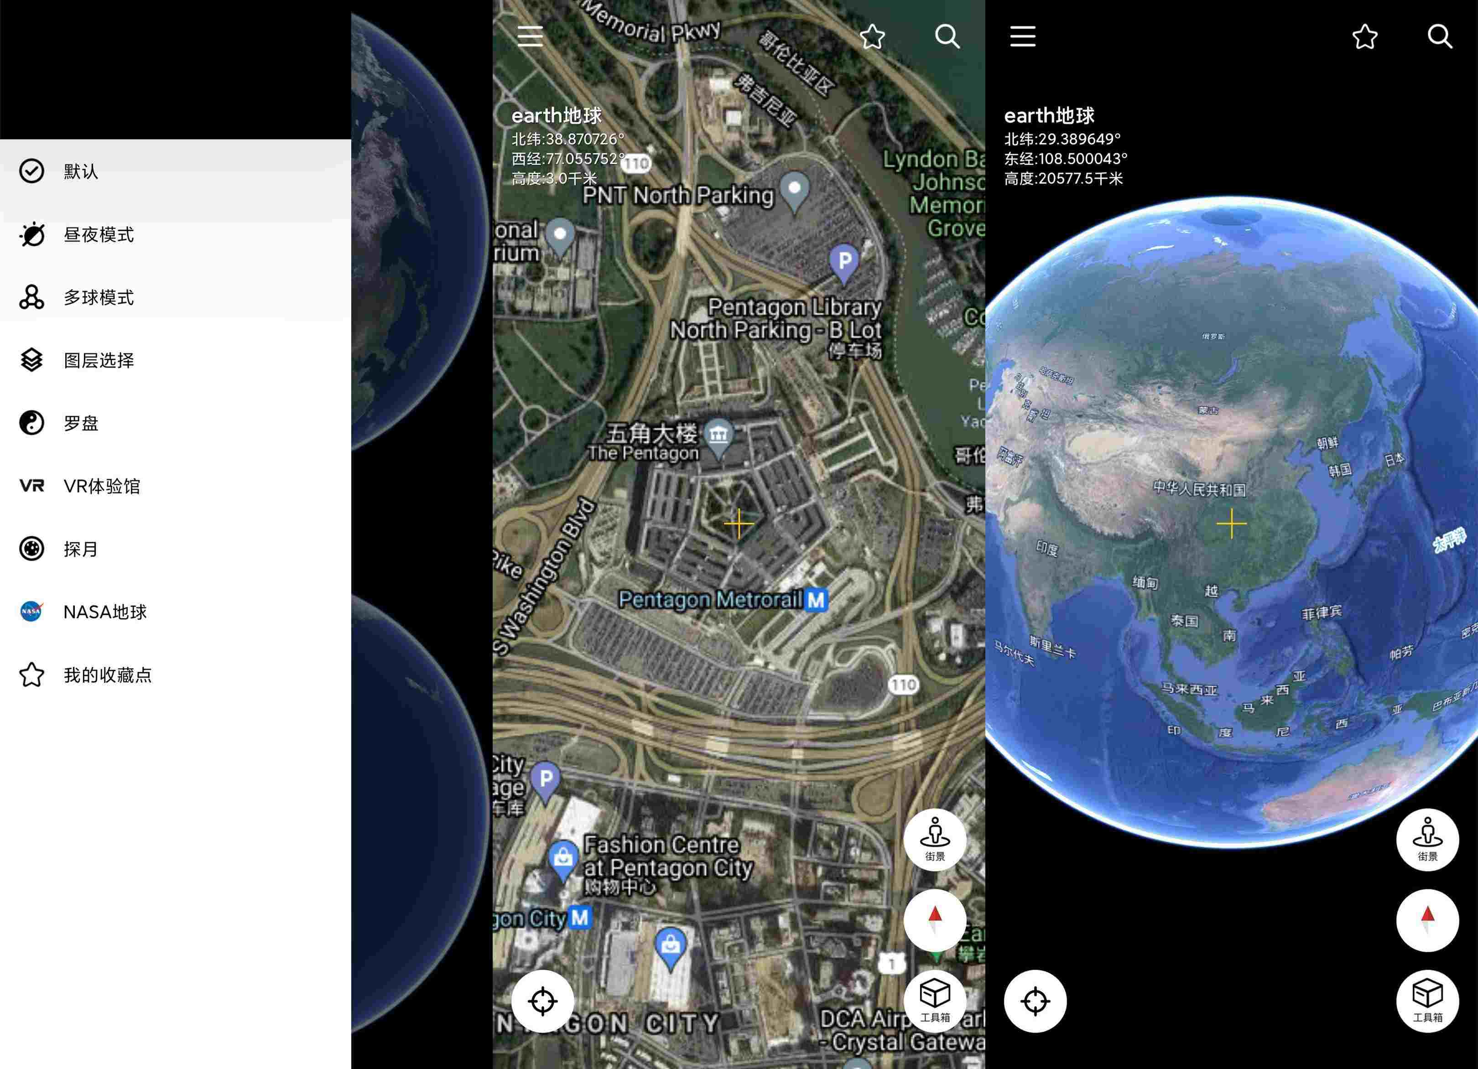This screenshot has width=1478, height=1069.
Task: Tap locate-me crosshair button on globe screen
Action: (1035, 1001)
